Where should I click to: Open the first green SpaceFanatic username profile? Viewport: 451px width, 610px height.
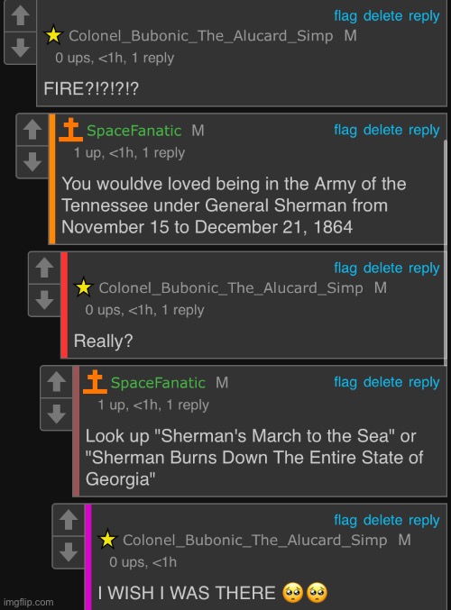(x=134, y=131)
